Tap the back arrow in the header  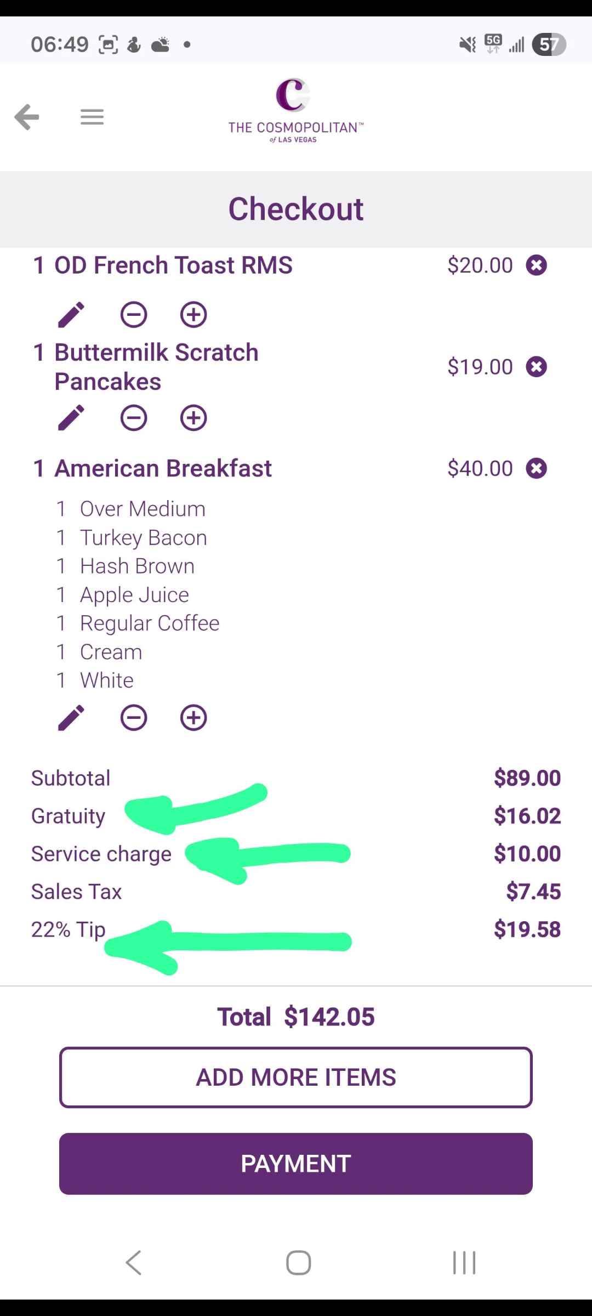[27, 117]
